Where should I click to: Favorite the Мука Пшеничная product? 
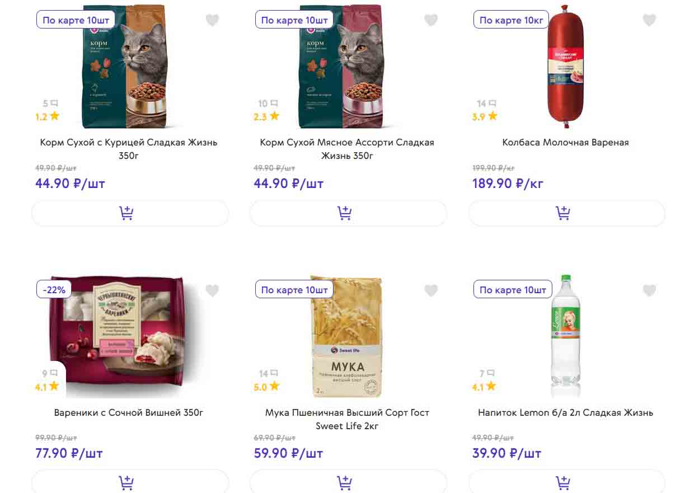coord(430,291)
